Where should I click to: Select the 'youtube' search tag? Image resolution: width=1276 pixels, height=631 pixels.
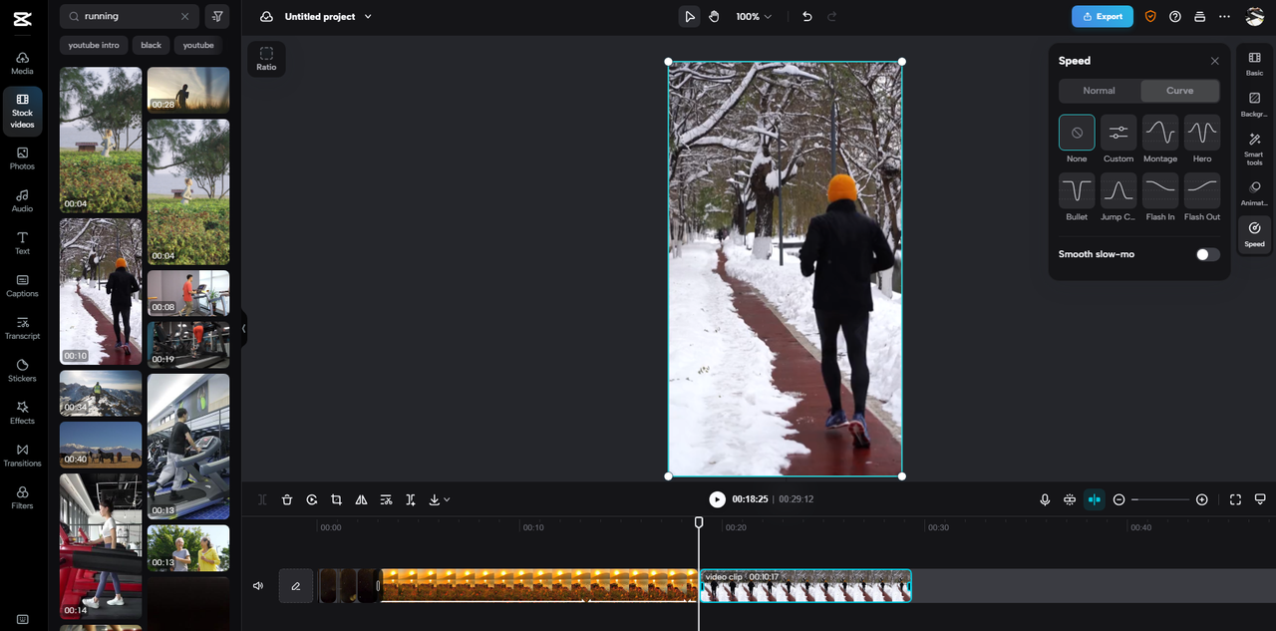point(198,45)
